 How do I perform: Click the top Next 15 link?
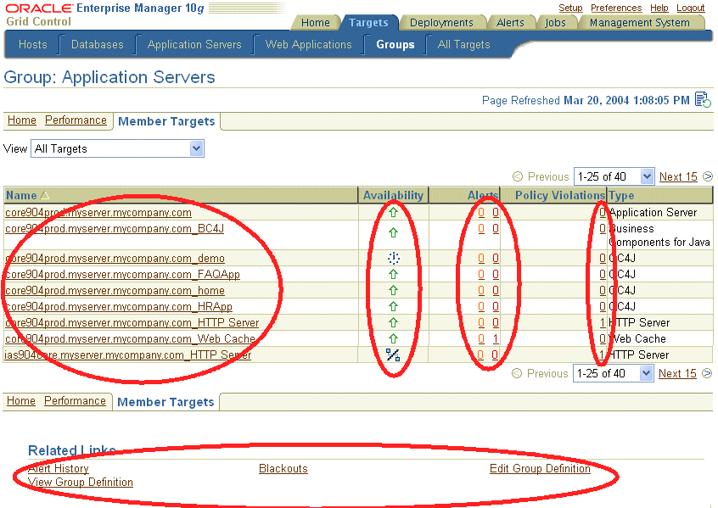tap(678, 176)
